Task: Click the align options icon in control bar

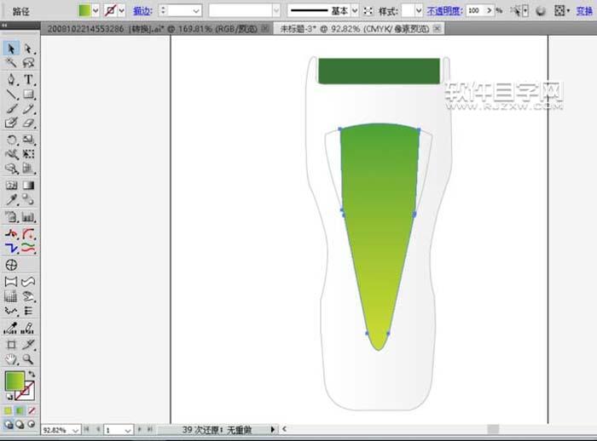Action: [x=560, y=11]
